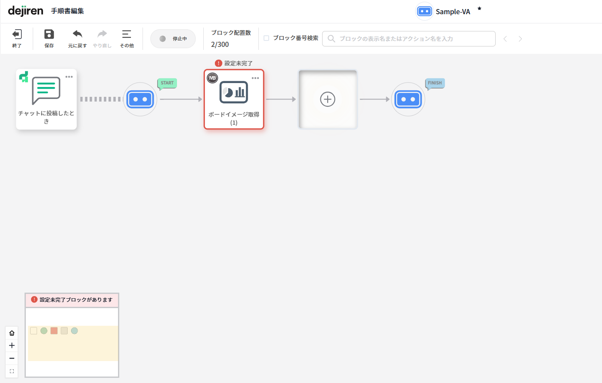Select the FINISH bot node
This screenshot has height=383, width=602.
tap(408, 99)
